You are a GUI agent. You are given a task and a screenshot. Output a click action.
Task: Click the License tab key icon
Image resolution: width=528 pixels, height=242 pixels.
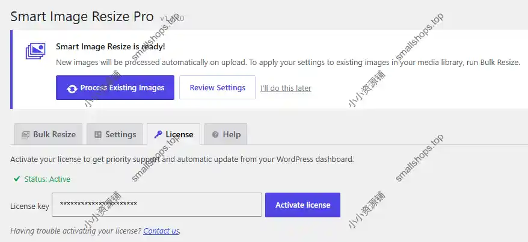tap(158, 134)
